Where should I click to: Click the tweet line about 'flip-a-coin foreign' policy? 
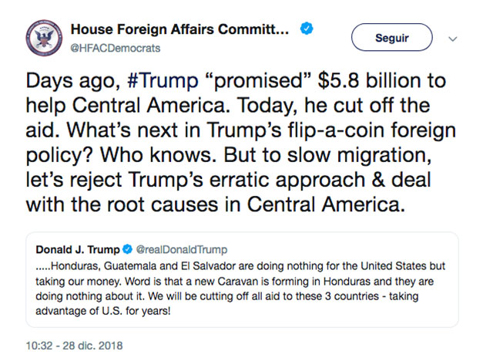click(x=241, y=130)
